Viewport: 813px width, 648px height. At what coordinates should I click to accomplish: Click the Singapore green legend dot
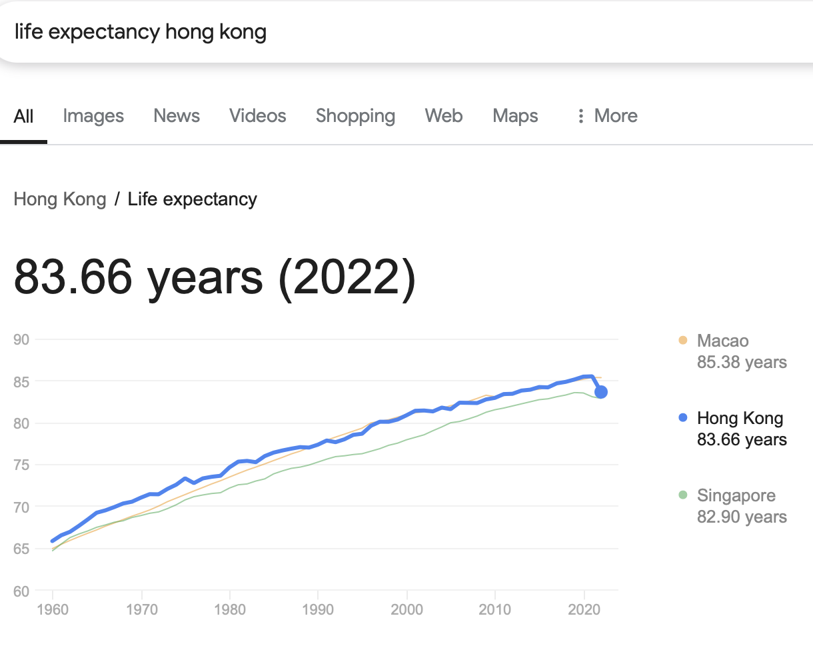[682, 495]
